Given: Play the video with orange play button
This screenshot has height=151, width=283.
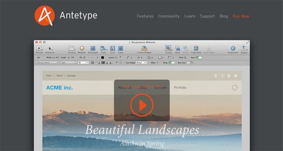Looking at the screenshot, I should coord(142,105).
